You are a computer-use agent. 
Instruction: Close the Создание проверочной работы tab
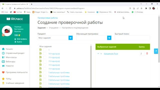pyautogui.click(x=27, y=4)
